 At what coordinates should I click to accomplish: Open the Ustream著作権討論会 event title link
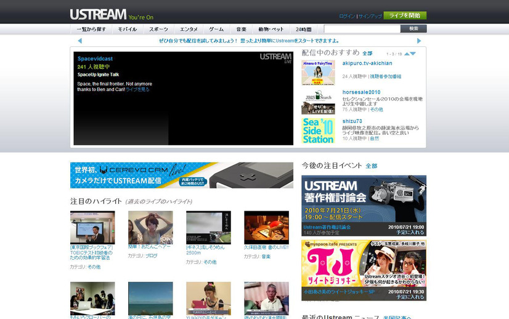pos(327,227)
